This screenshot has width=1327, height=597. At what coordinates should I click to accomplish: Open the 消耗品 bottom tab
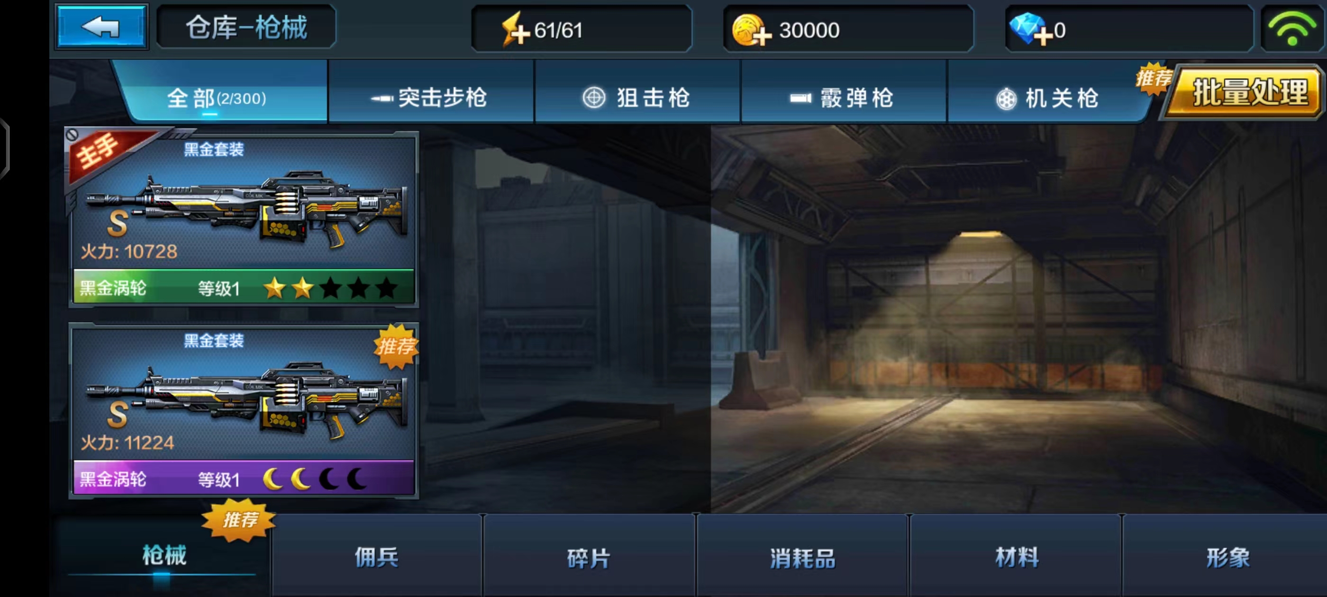802,557
